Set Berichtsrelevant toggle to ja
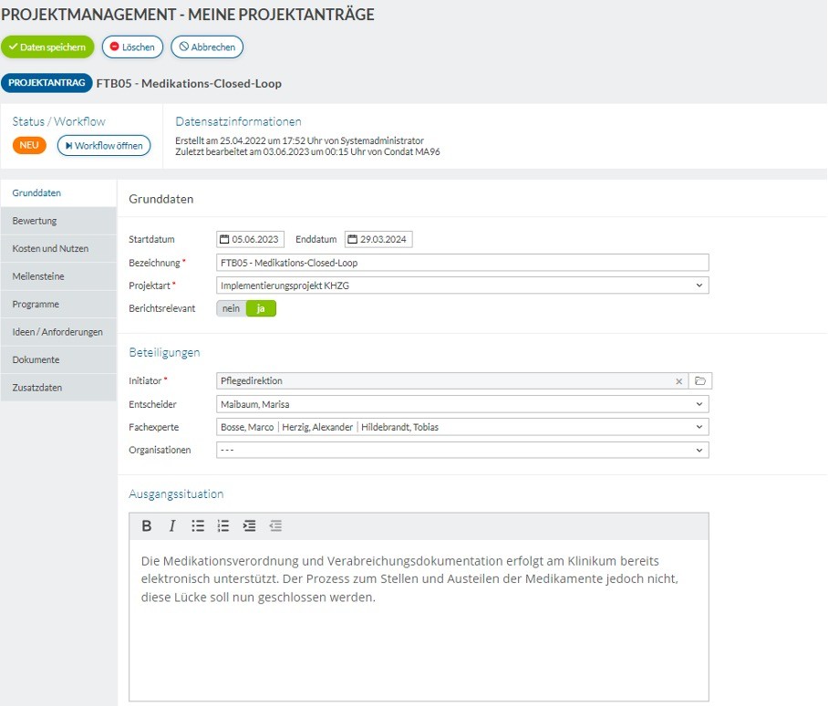Viewport: 828px width, 706px height. 261,308
